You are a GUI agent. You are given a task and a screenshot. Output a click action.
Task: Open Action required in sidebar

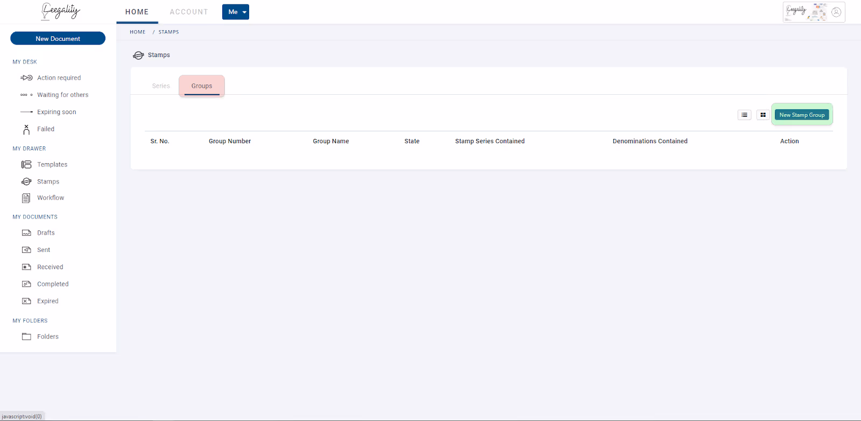tap(59, 78)
